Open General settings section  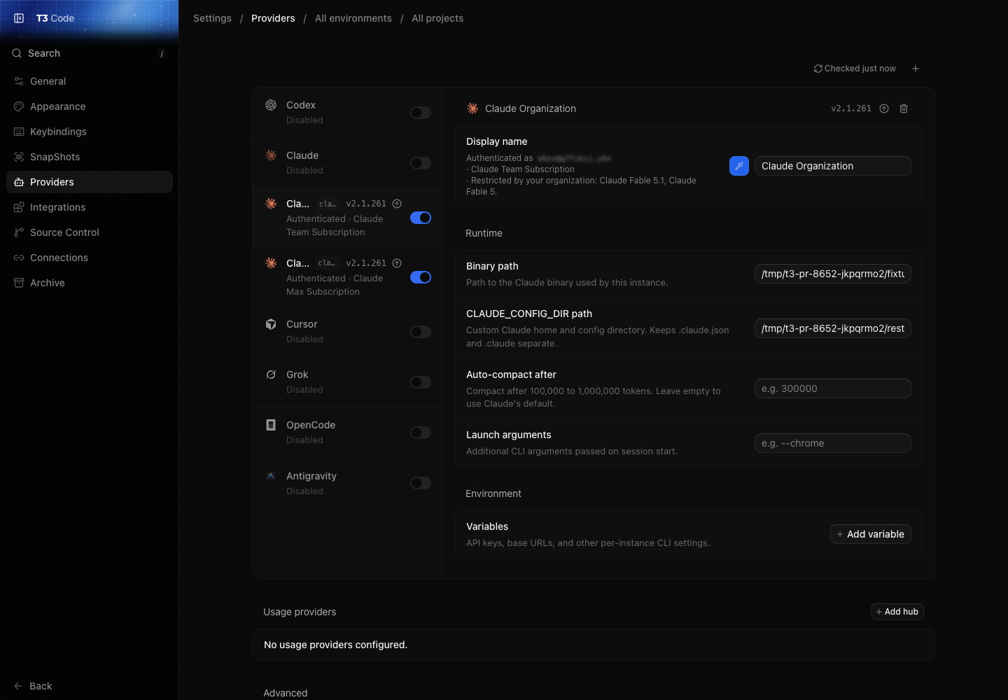point(90,81)
